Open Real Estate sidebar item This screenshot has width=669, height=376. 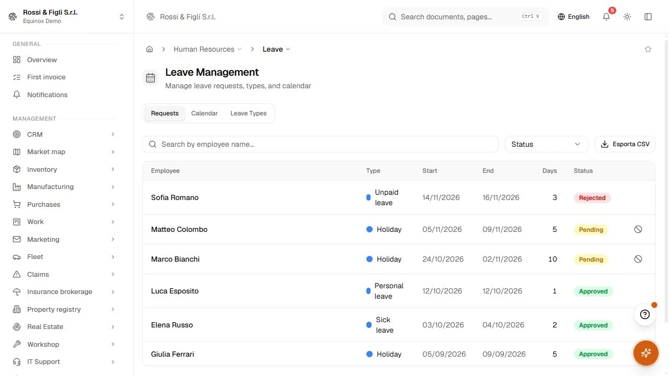pyautogui.click(x=64, y=327)
